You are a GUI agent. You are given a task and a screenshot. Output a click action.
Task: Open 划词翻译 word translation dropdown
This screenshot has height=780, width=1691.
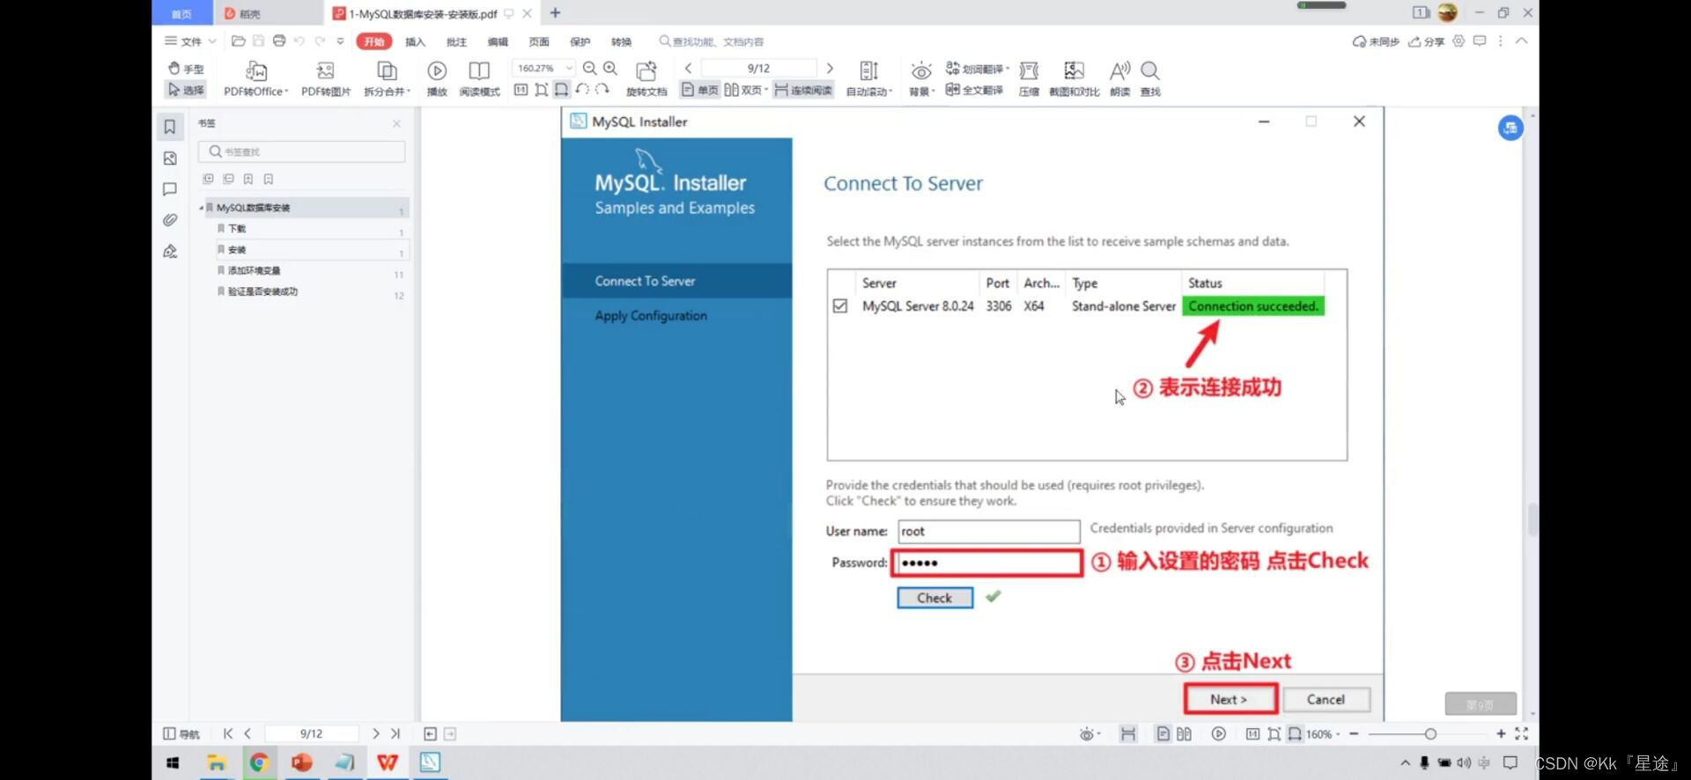(977, 69)
